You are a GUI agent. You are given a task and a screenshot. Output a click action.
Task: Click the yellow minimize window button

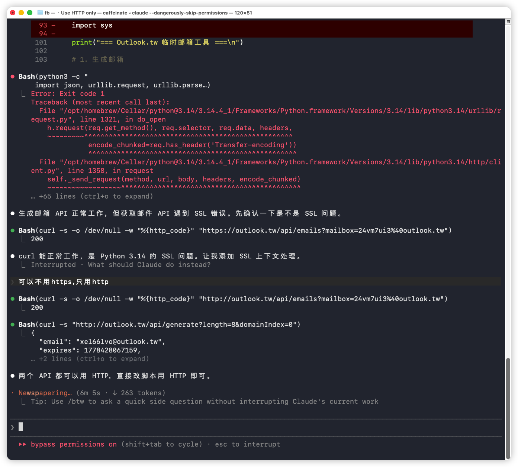pyautogui.click(x=21, y=13)
